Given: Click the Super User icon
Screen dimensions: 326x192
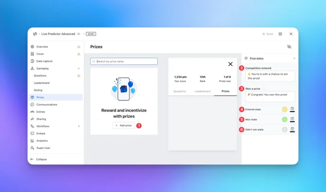Looking at the screenshot, I should [x=32, y=148].
